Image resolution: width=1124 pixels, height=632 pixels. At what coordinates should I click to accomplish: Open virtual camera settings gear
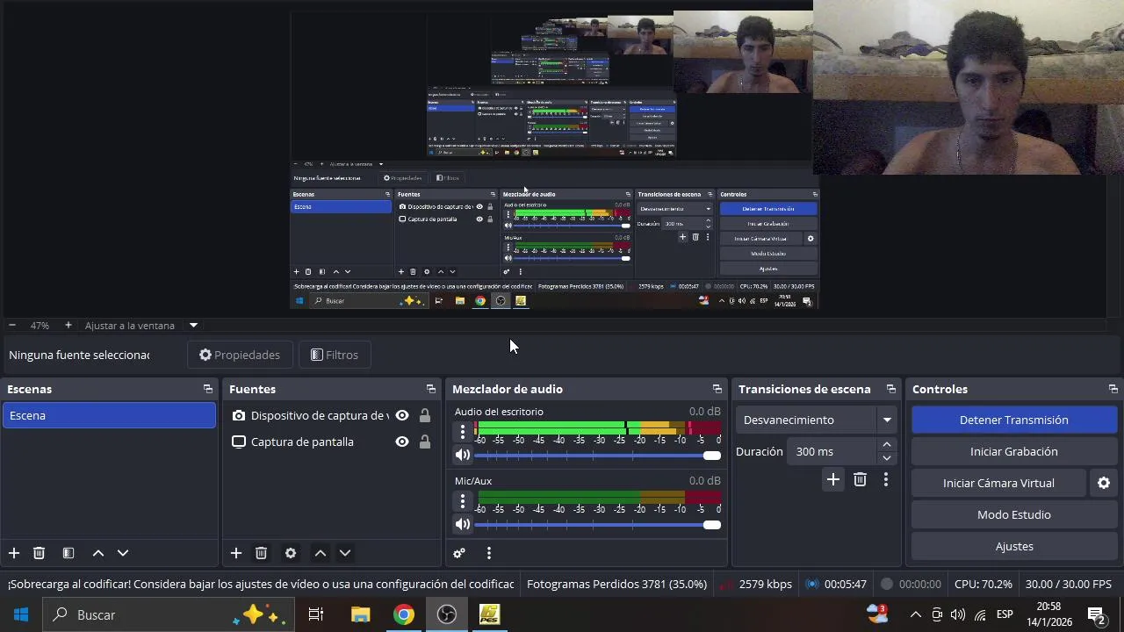[x=1104, y=483]
